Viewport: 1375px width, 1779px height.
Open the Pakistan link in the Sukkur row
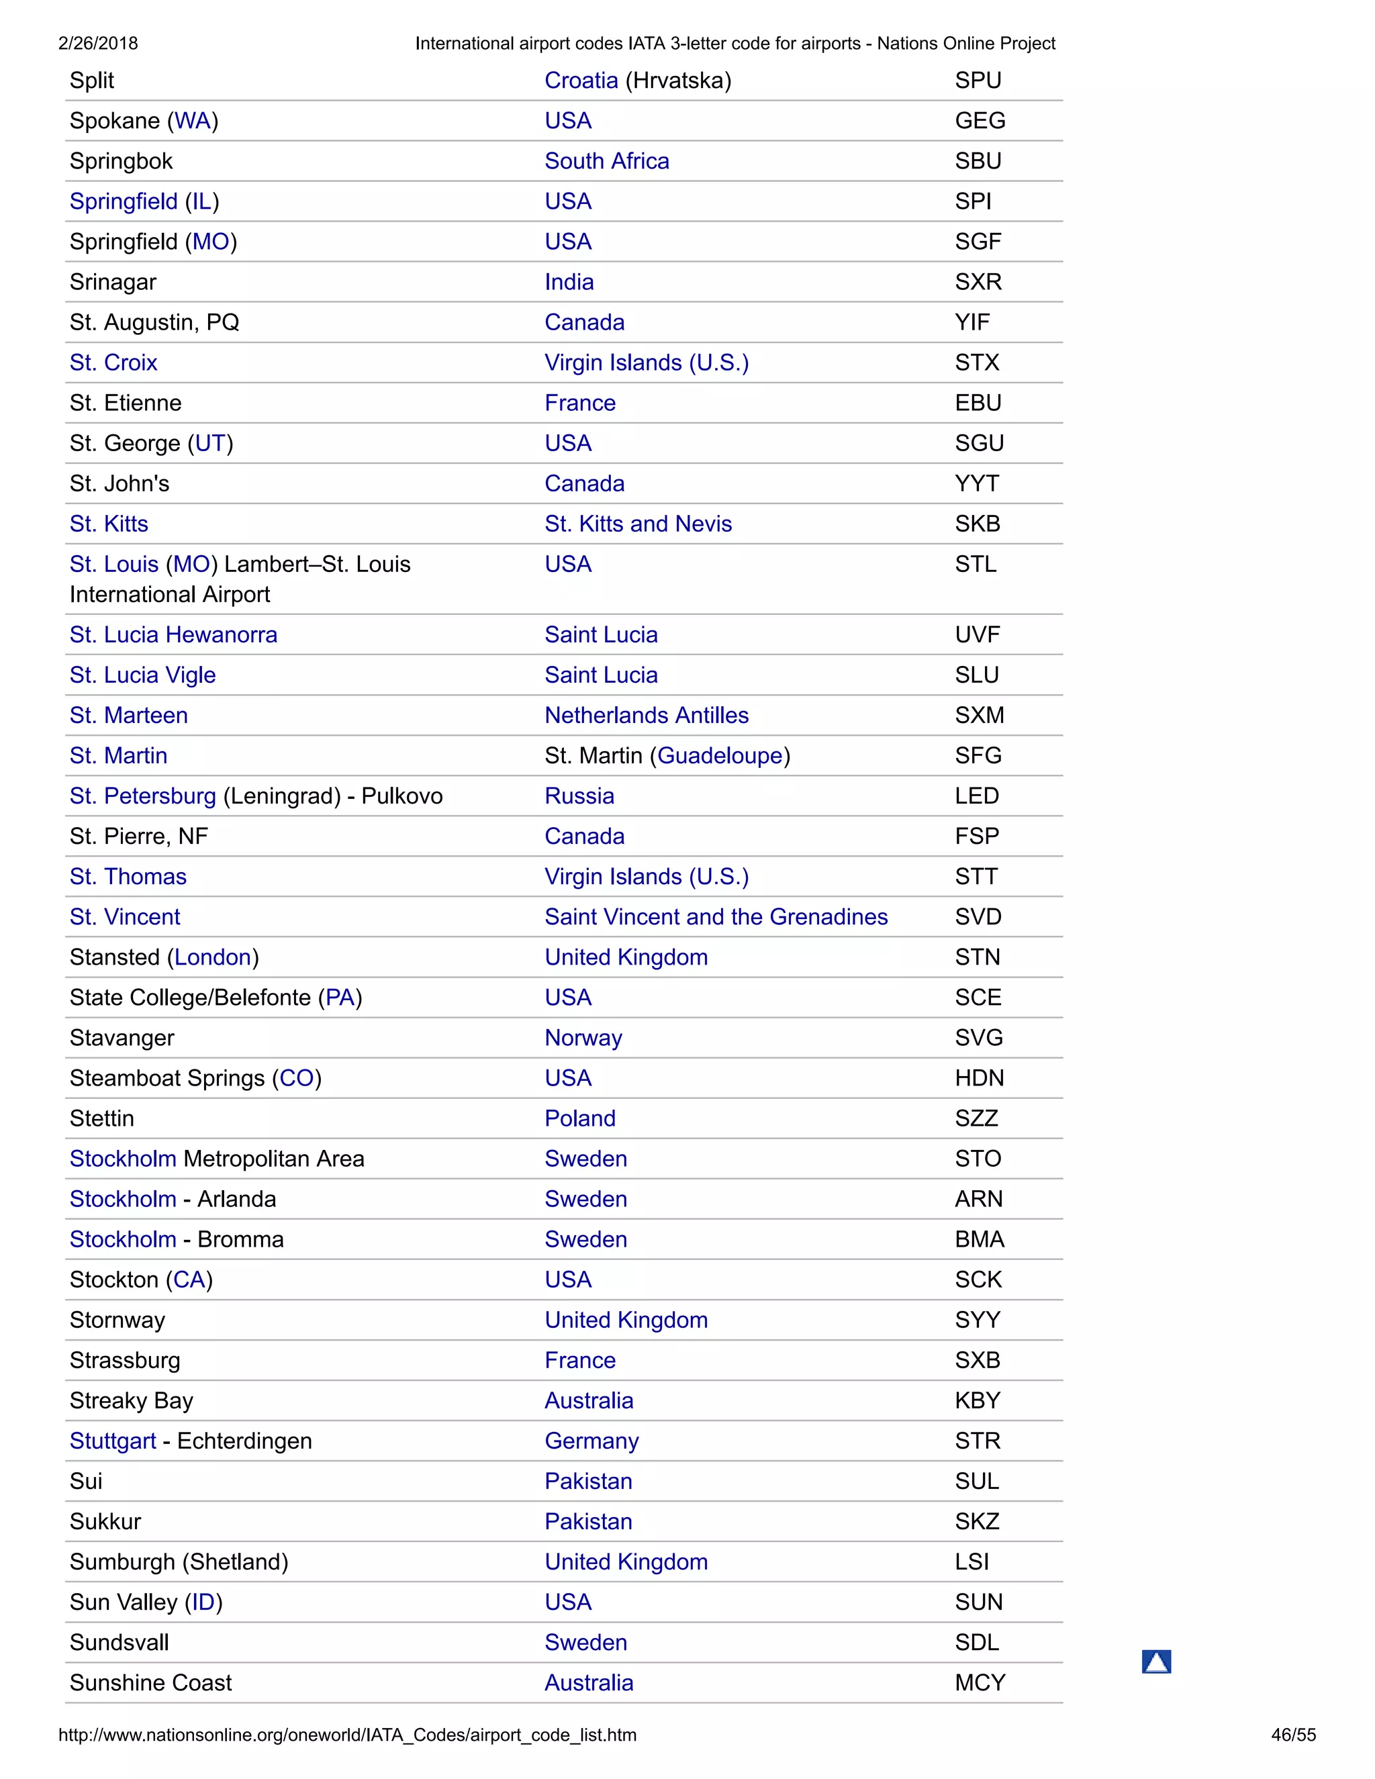pyautogui.click(x=588, y=1522)
